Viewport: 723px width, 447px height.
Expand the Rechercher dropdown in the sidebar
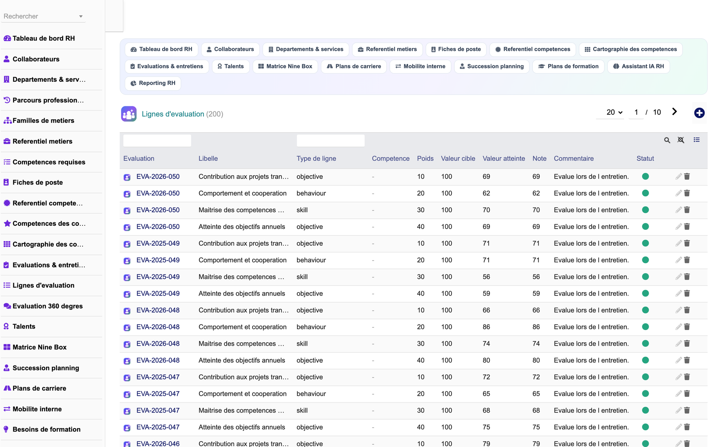tap(81, 16)
